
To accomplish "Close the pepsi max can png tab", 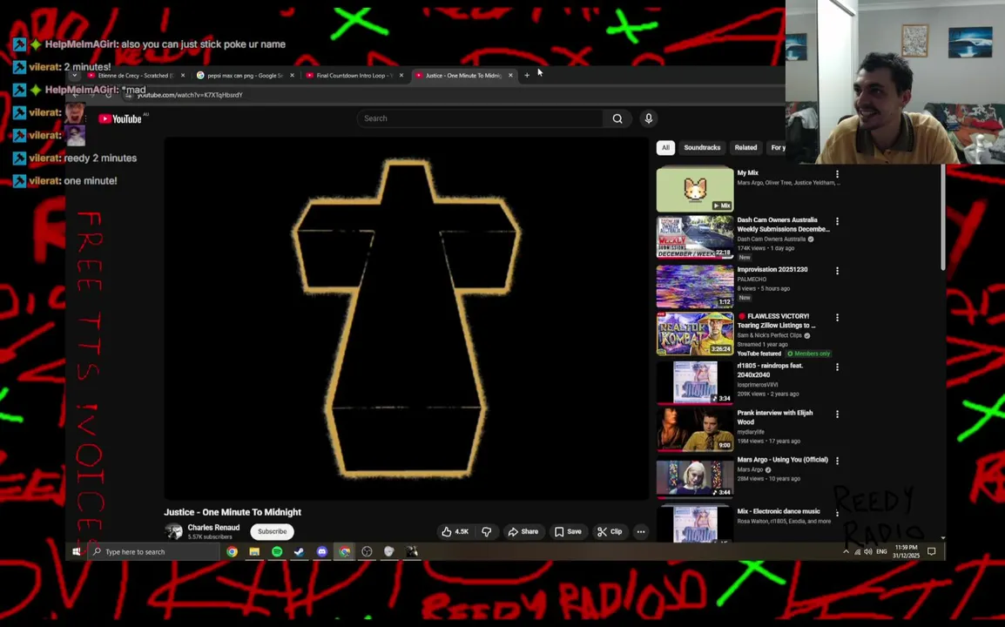I will (293, 75).
